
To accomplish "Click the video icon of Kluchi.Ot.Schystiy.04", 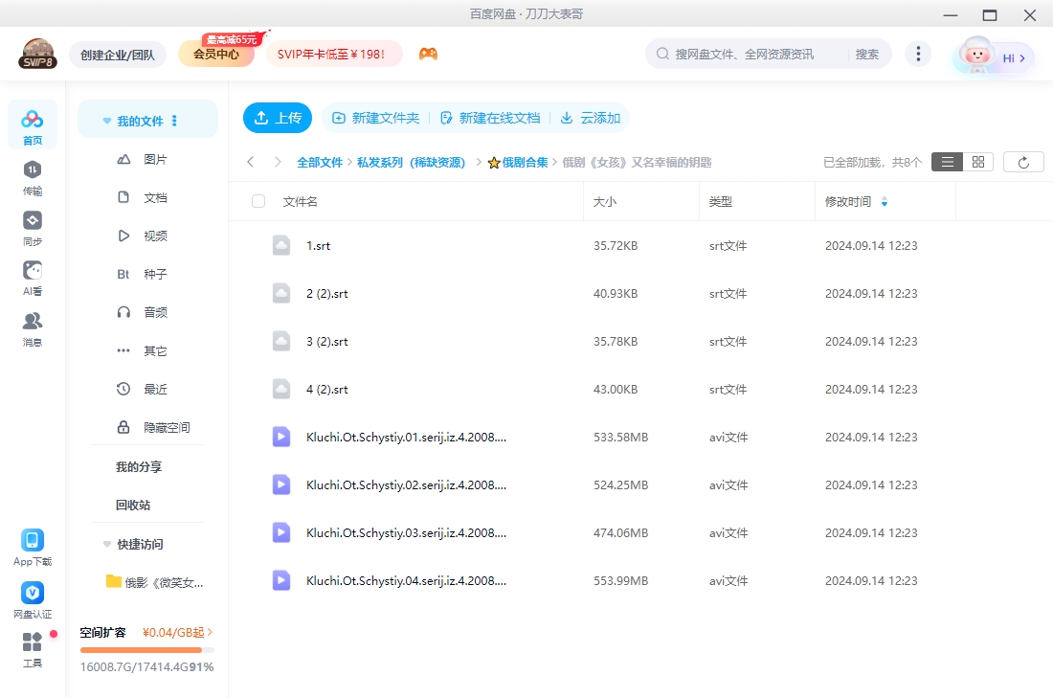I will 281,580.
